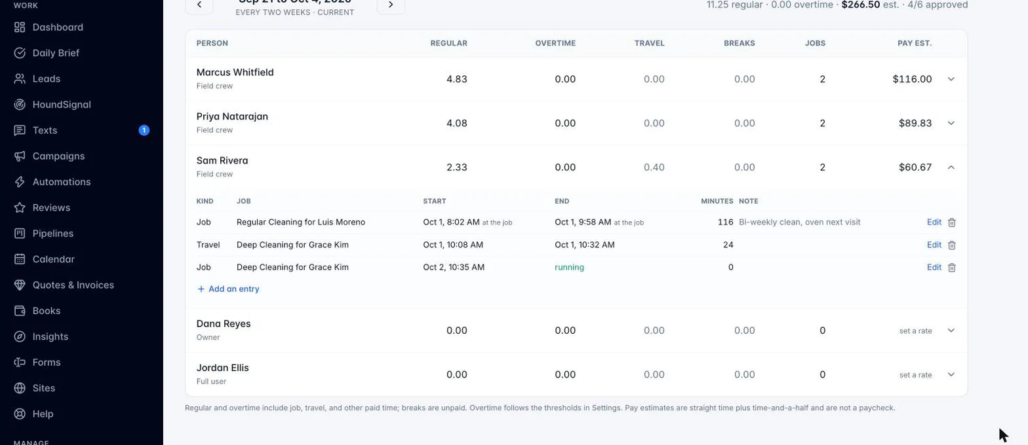Click the Books wallet icon
1028x445 pixels.
point(20,311)
